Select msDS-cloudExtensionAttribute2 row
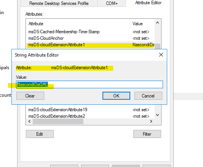The image size is (203, 167). pyautogui.click(x=90, y=116)
